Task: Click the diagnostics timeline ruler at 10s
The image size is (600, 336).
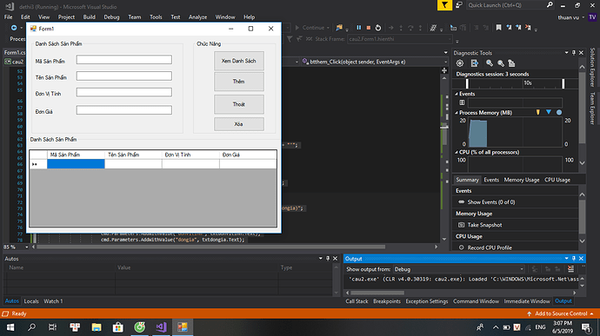Action: (527, 83)
